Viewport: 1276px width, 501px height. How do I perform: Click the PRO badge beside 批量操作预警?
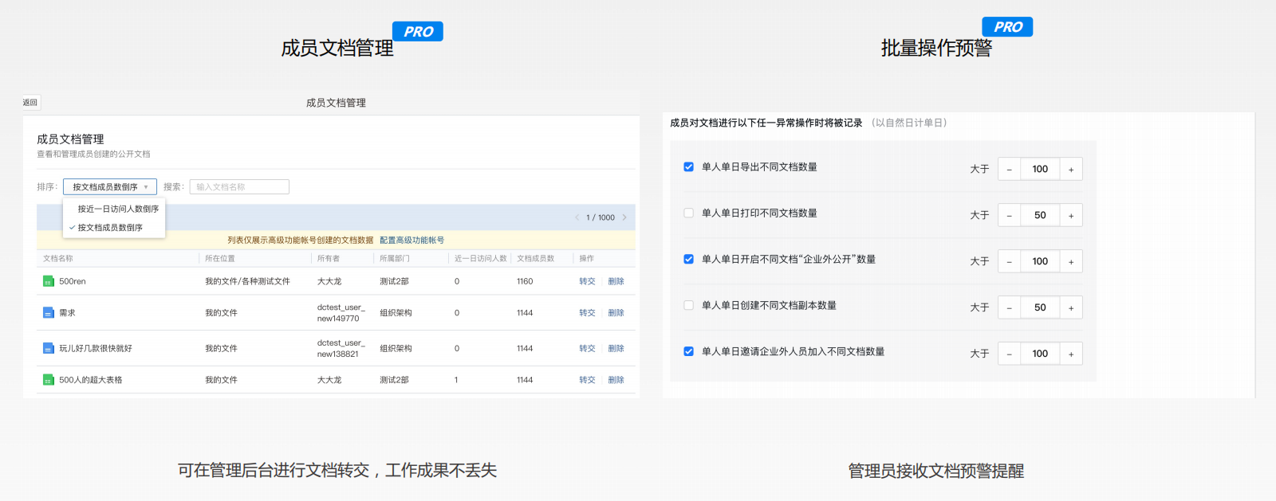(x=1007, y=27)
